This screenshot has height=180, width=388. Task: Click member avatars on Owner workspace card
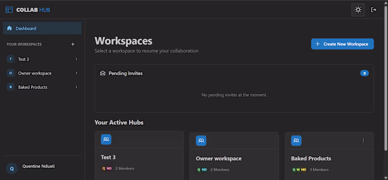[x=202, y=170]
